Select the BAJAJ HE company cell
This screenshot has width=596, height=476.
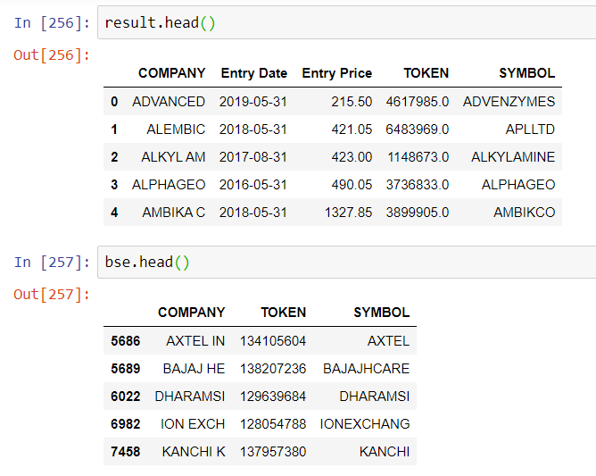tap(194, 369)
